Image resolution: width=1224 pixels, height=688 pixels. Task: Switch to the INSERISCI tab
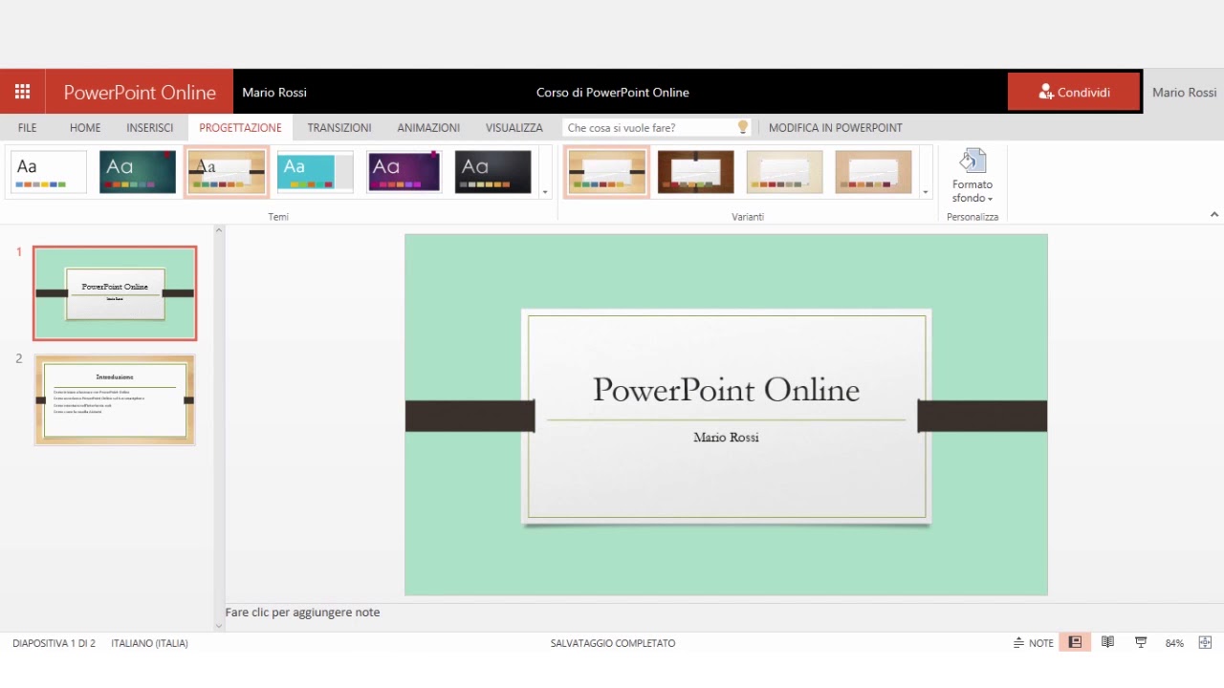click(x=150, y=127)
